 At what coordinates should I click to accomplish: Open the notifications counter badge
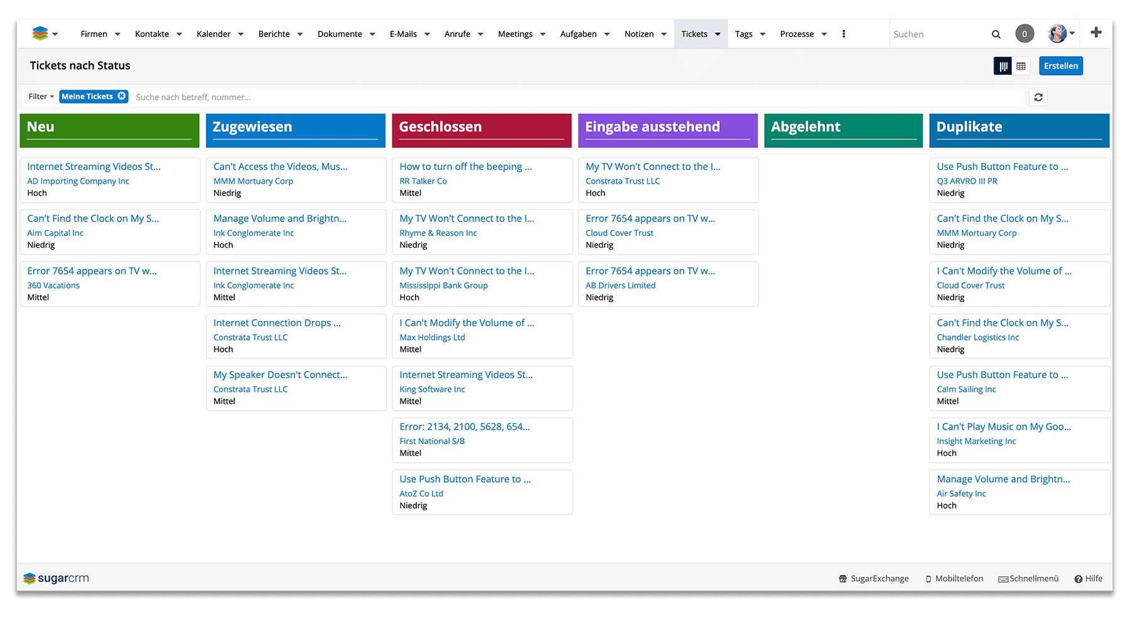tap(1025, 34)
